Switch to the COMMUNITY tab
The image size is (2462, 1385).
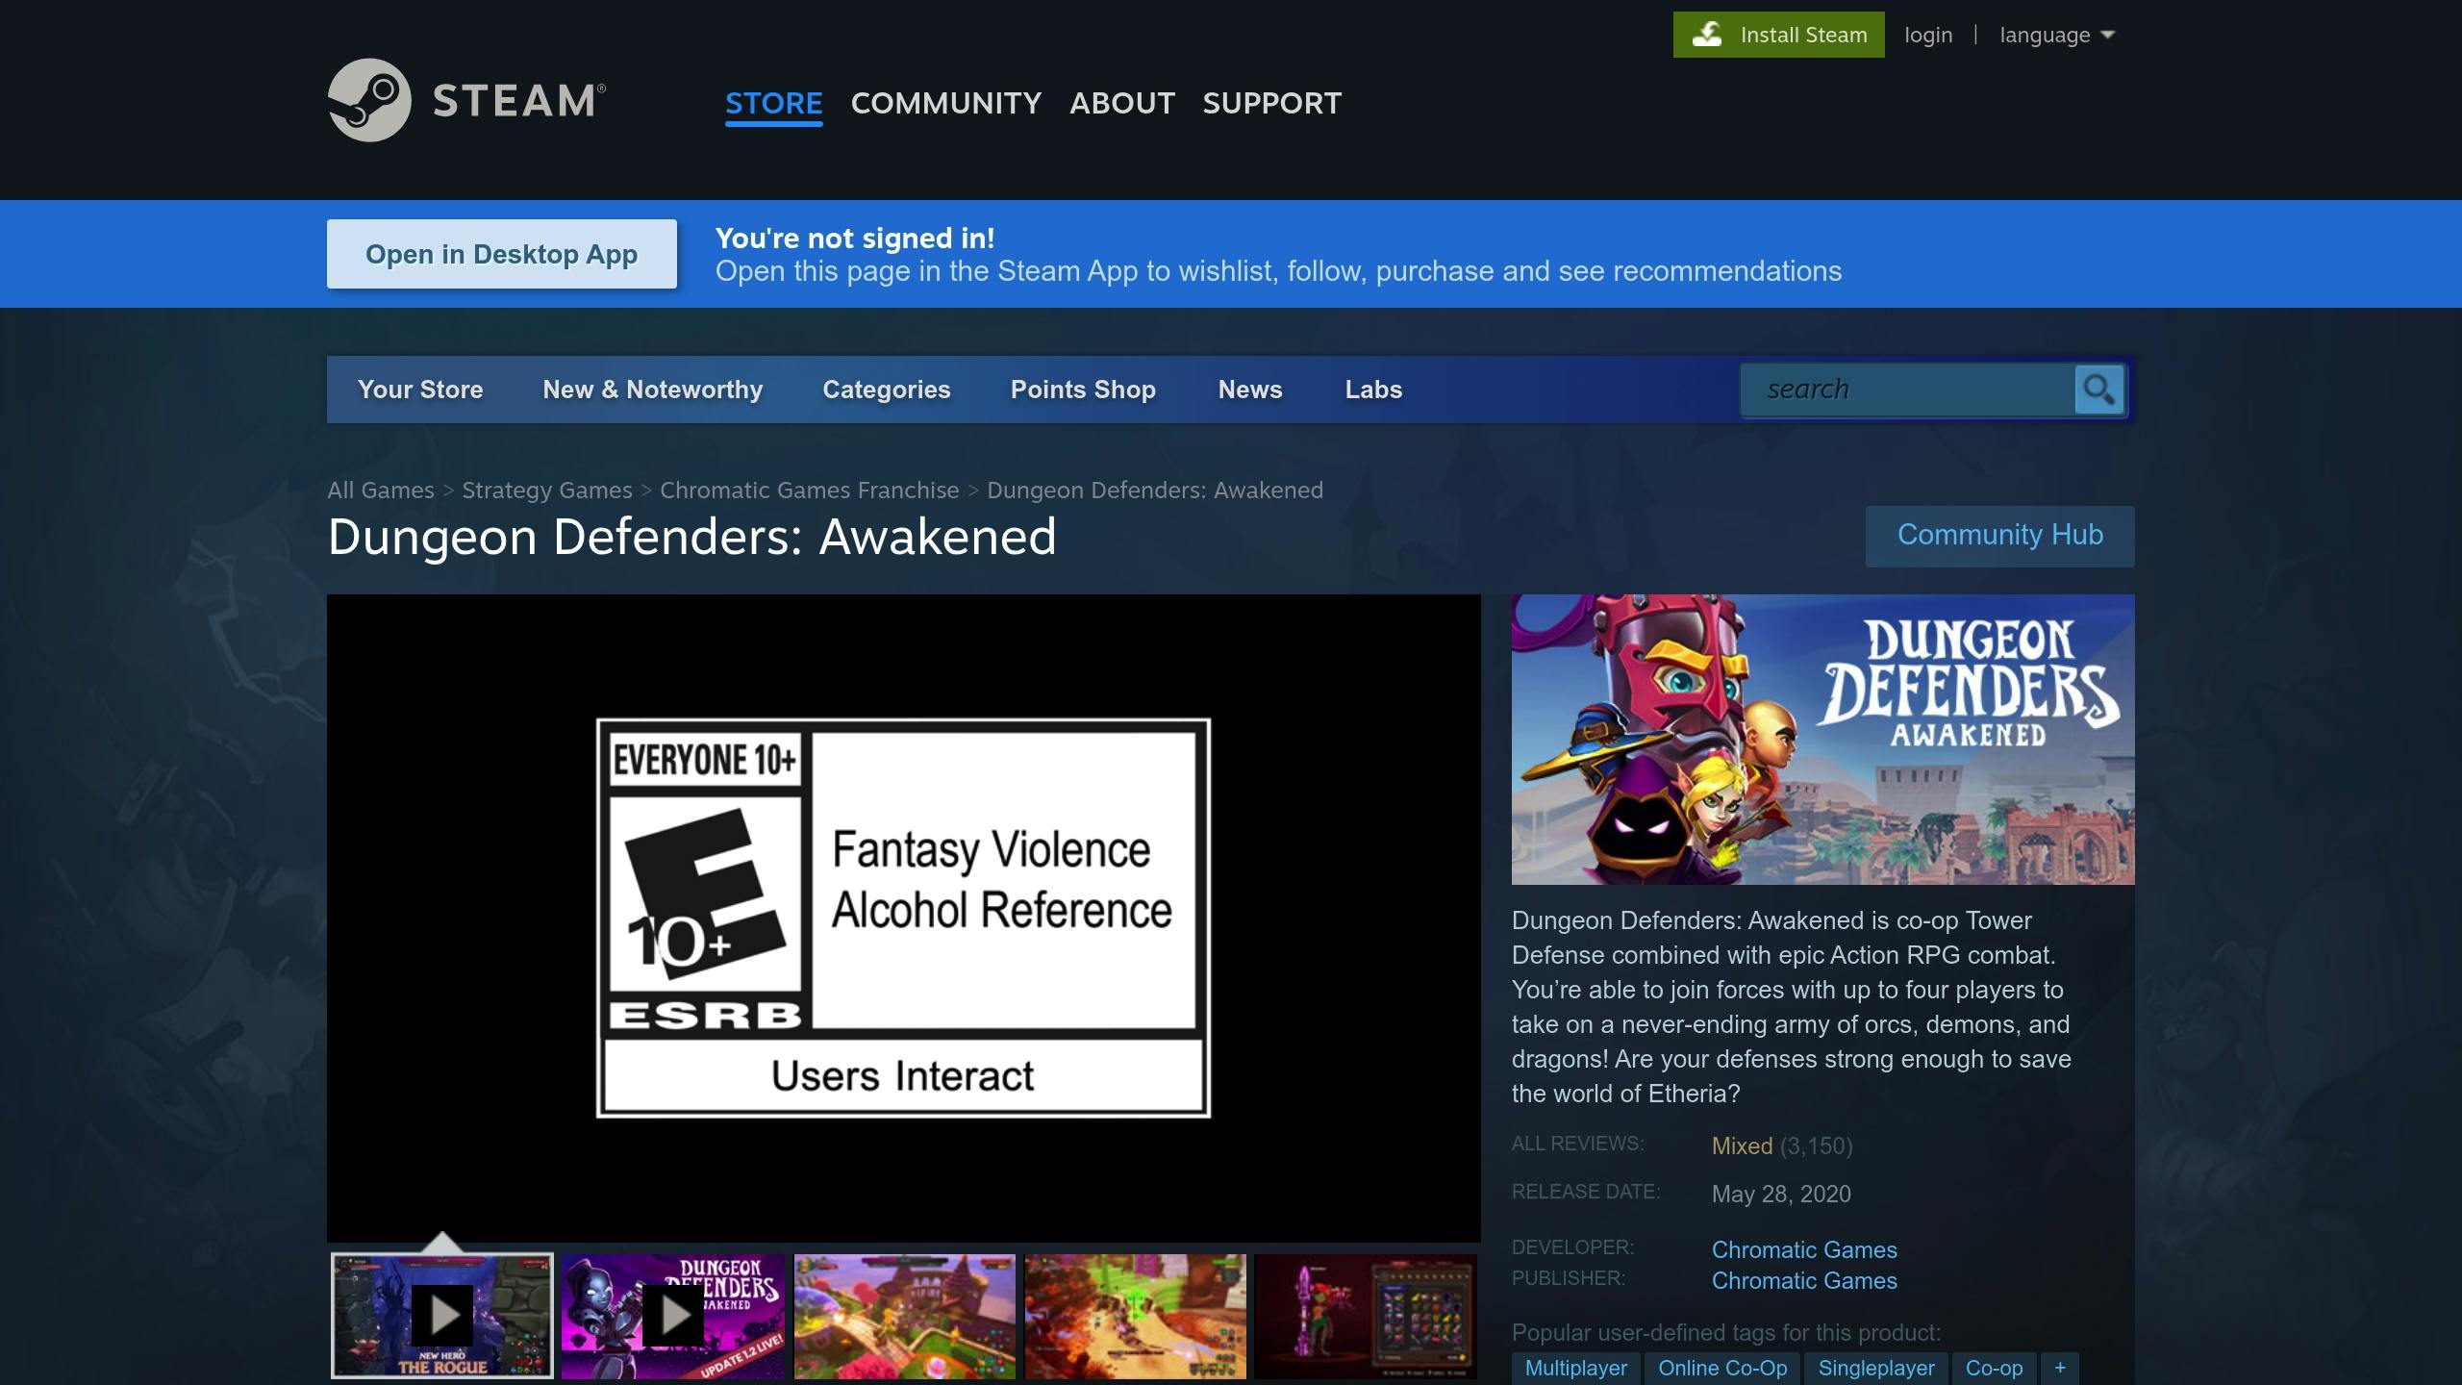click(x=946, y=103)
